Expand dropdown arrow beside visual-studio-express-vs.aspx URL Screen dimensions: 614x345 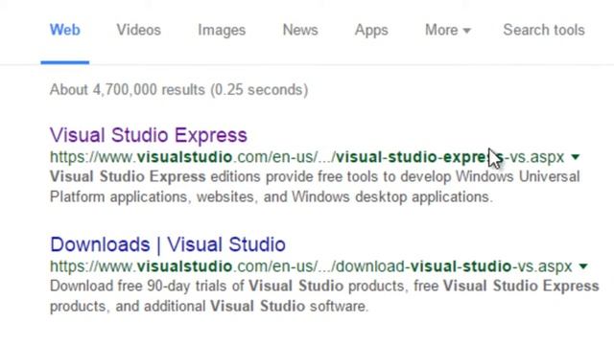pyautogui.click(x=576, y=157)
